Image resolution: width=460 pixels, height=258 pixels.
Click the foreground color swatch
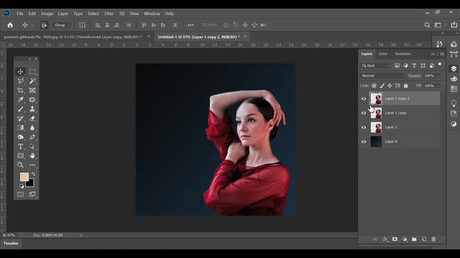pos(24,177)
